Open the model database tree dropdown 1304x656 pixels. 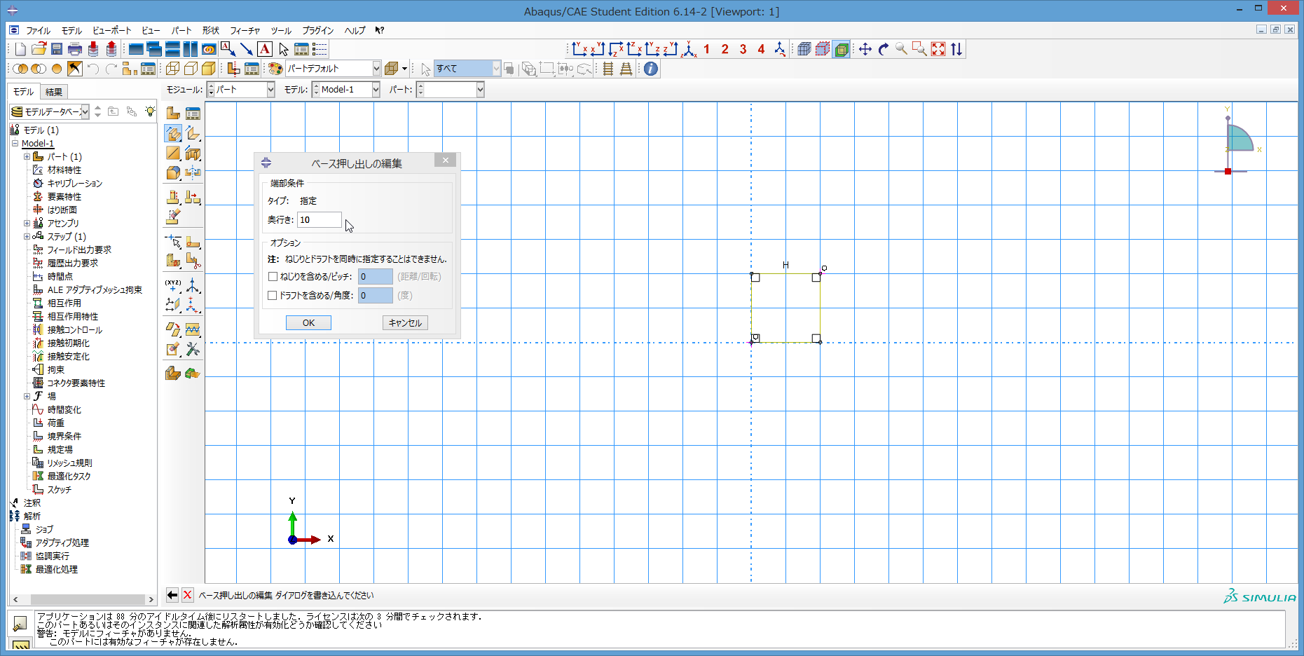[x=85, y=111]
